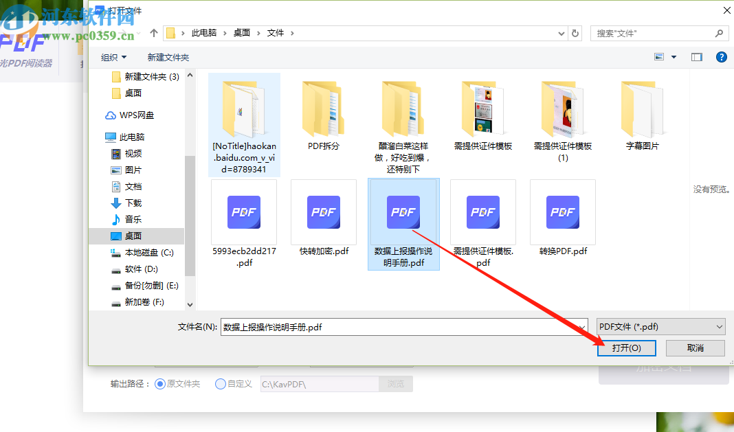Navigate up one folder level
734x432 pixels.
[152, 32]
